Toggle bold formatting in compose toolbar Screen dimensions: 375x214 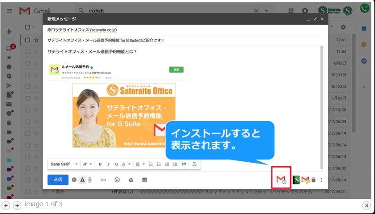click(100, 164)
